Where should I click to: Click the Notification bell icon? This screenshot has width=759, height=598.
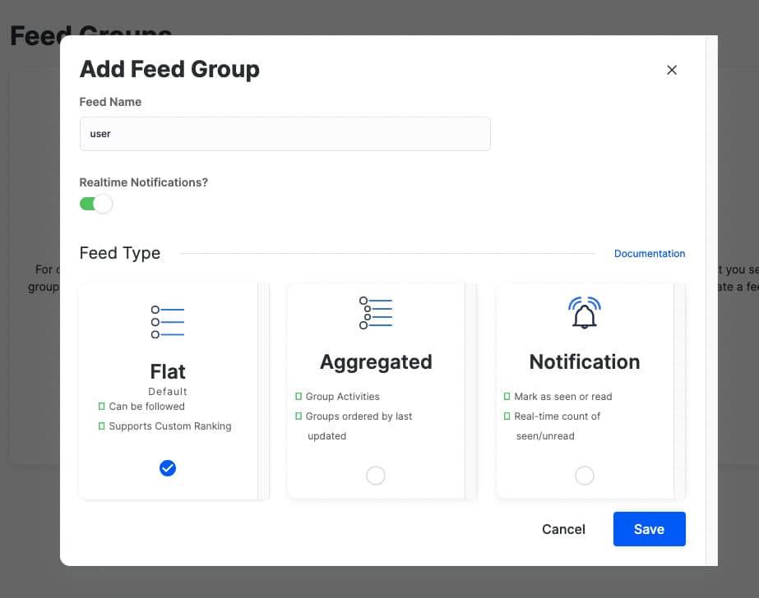tap(584, 313)
